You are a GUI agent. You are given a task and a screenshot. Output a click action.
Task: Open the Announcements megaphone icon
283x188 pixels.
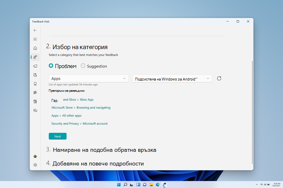tap(35, 66)
